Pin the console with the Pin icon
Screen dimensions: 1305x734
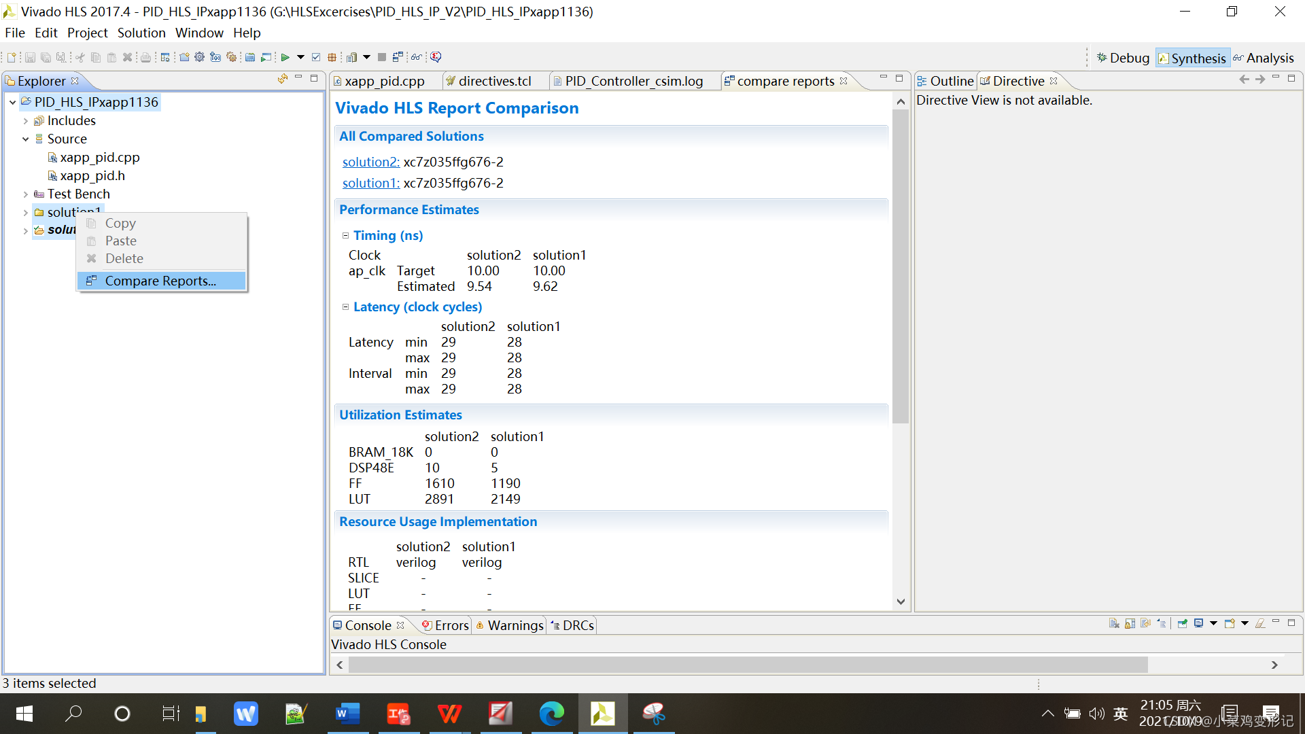click(1183, 623)
